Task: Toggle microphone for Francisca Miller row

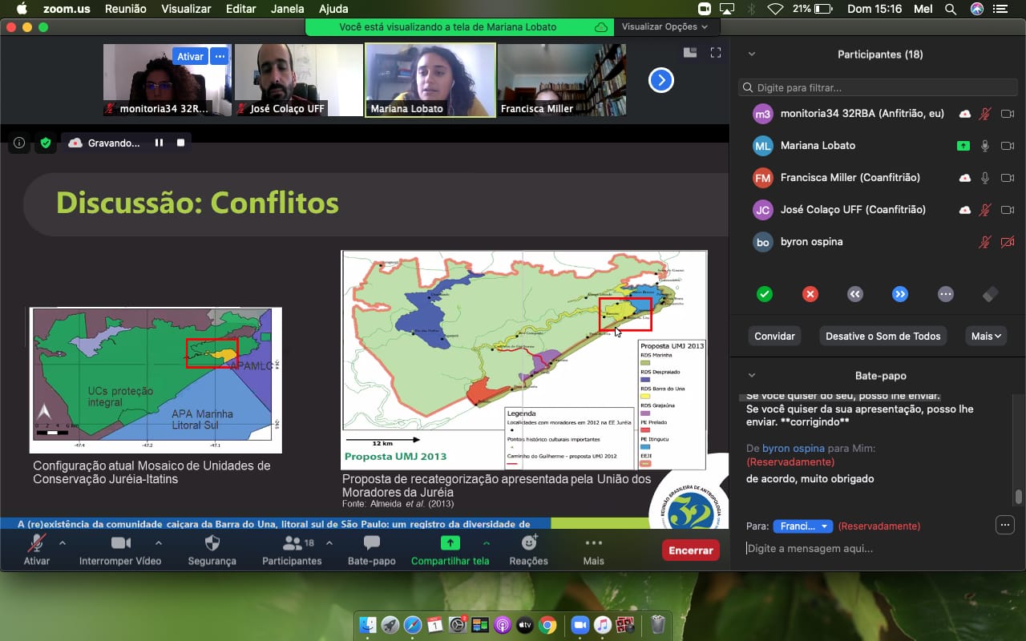Action: pos(985,178)
